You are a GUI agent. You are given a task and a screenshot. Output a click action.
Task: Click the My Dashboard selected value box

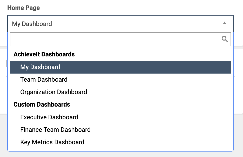coord(120,24)
